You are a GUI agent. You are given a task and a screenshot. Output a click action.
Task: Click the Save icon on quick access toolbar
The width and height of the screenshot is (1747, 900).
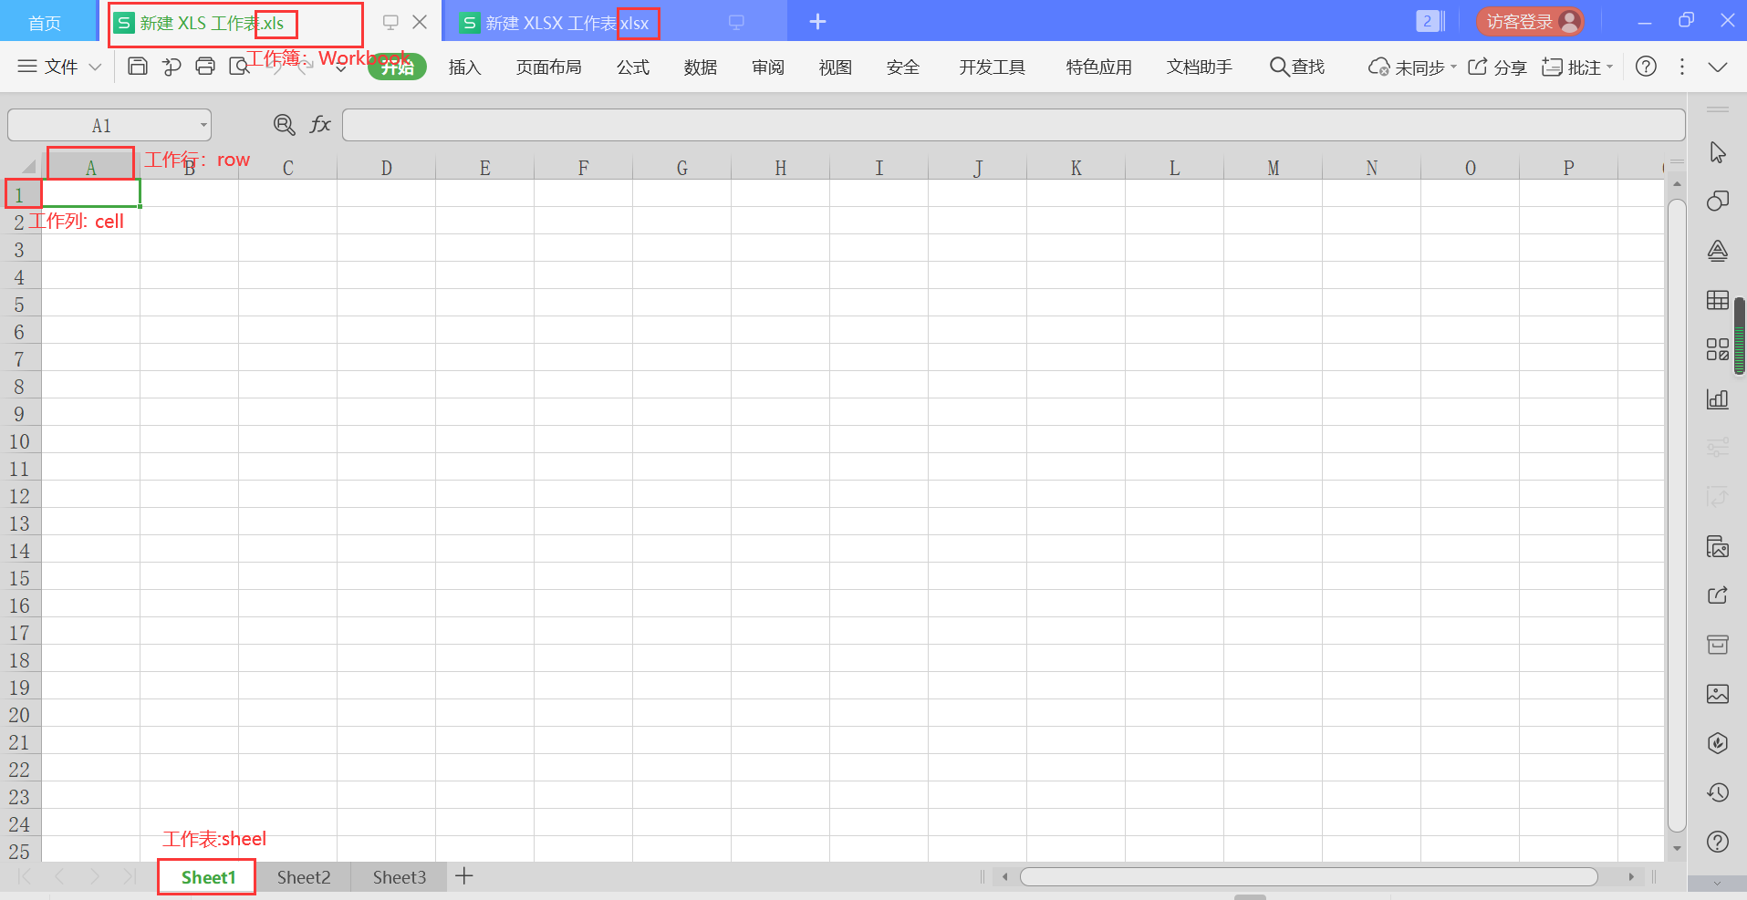[137, 67]
